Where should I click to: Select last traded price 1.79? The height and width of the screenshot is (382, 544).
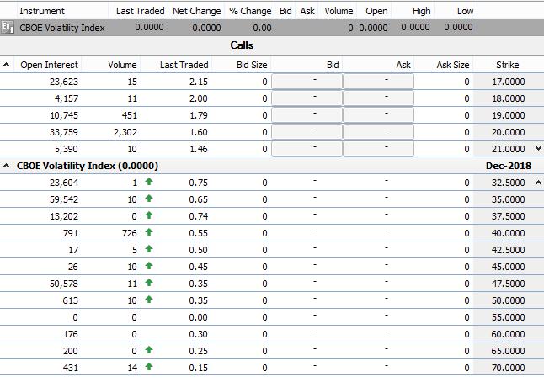point(199,115)
